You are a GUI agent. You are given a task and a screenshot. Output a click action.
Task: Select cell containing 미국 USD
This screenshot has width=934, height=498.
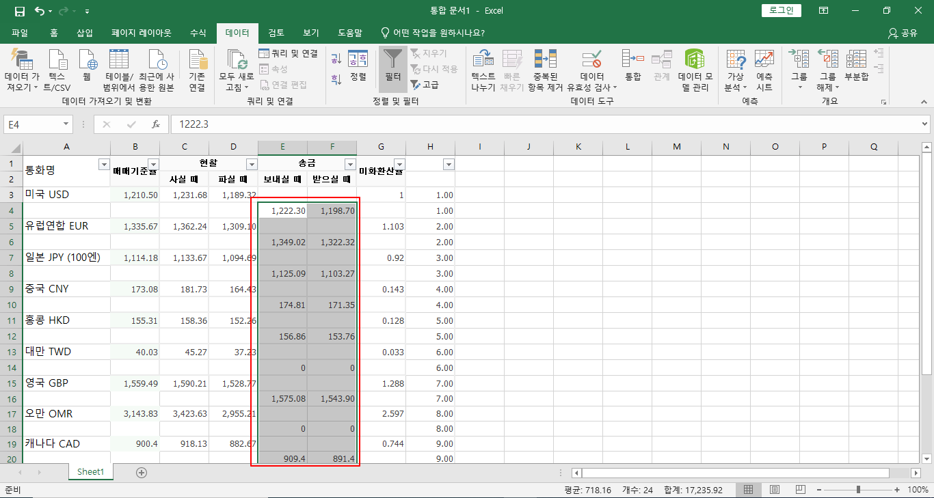click(66, 195)
